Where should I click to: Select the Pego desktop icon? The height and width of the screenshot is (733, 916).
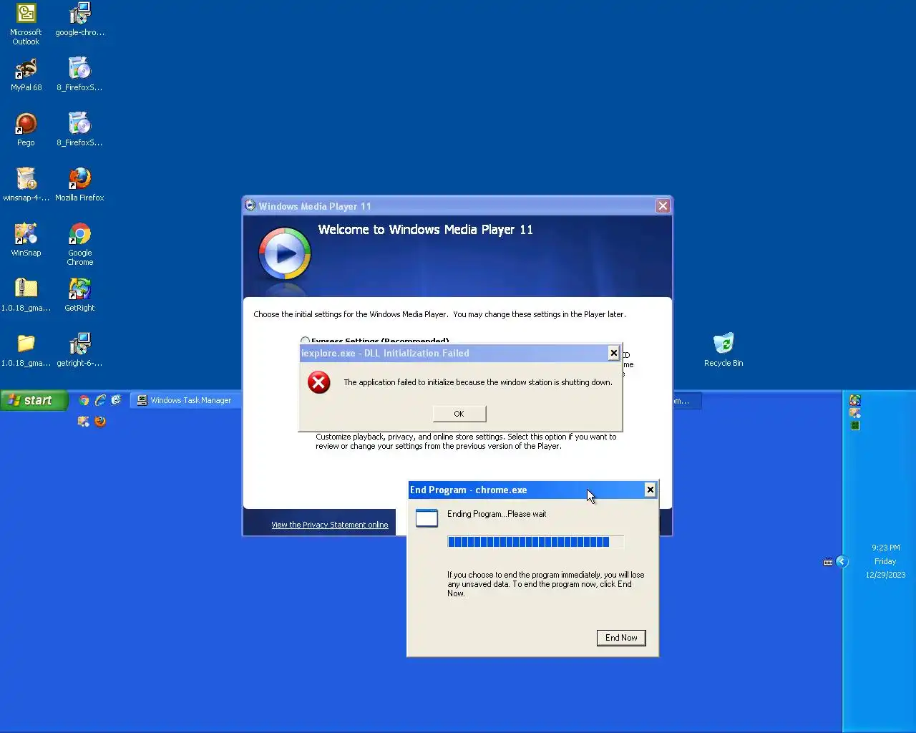point(26,130)
